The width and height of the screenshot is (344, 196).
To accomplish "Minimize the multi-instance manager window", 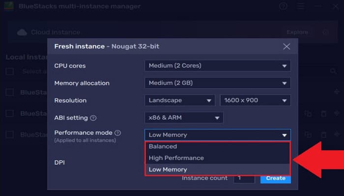I will pos(318,6).
